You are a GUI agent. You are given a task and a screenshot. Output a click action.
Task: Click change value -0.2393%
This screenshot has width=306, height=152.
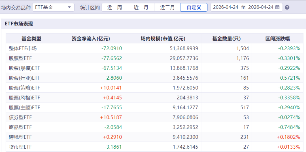[289, 49]
